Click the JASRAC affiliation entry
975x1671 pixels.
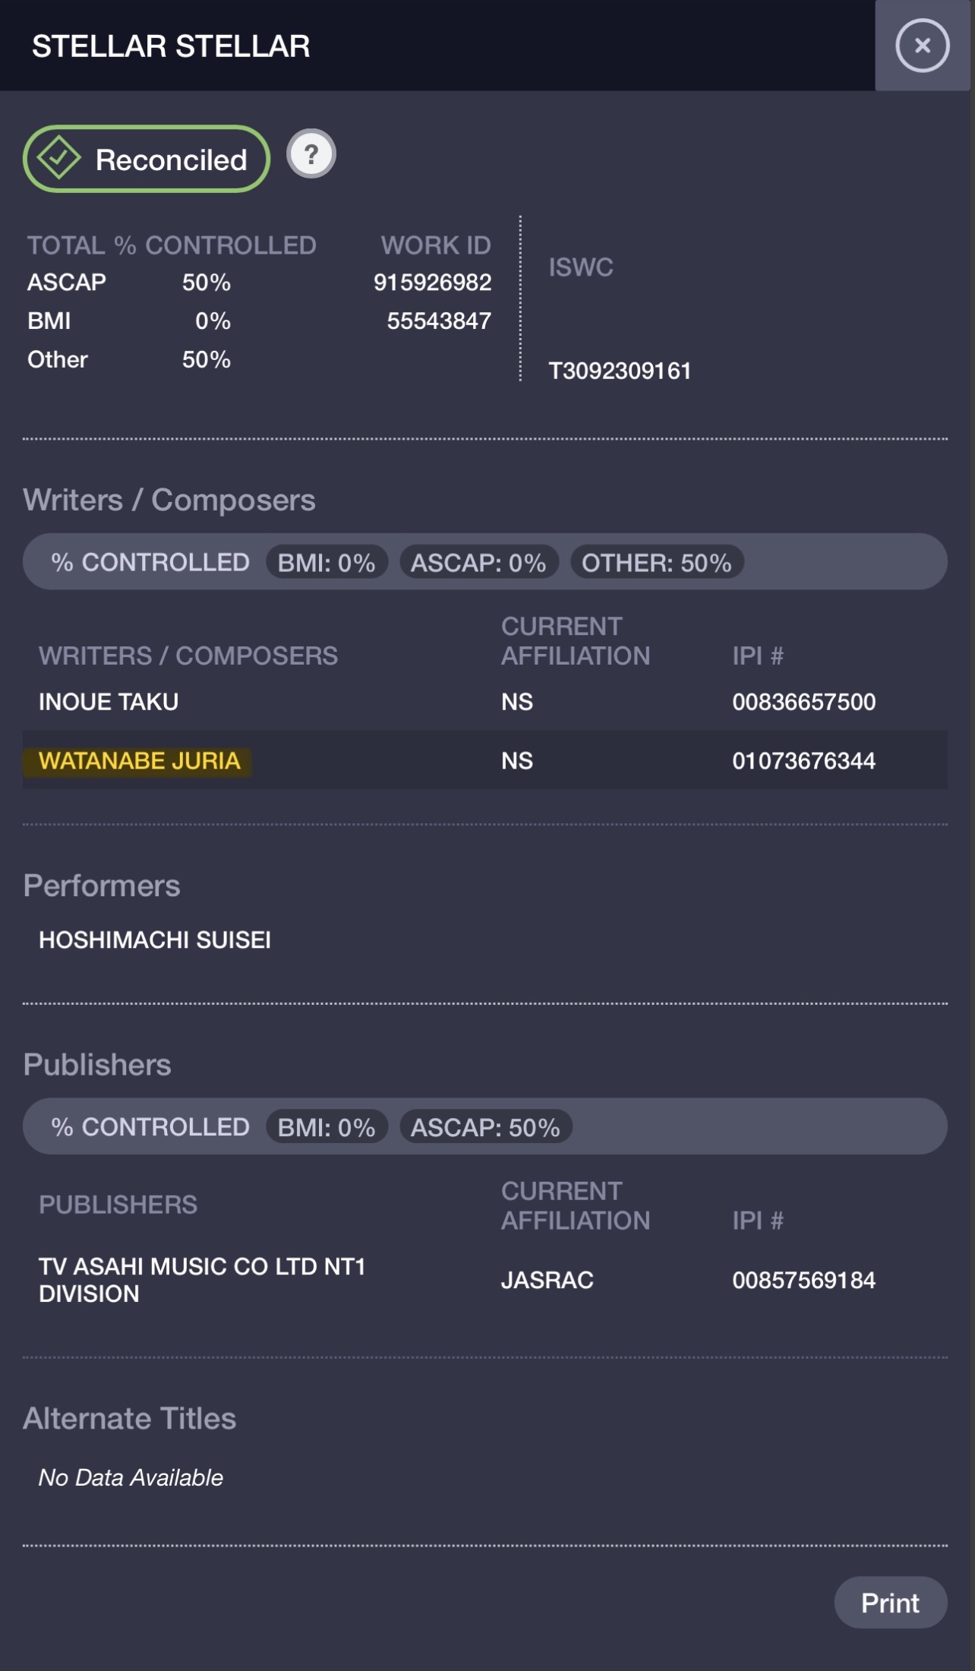point(547,1280)
